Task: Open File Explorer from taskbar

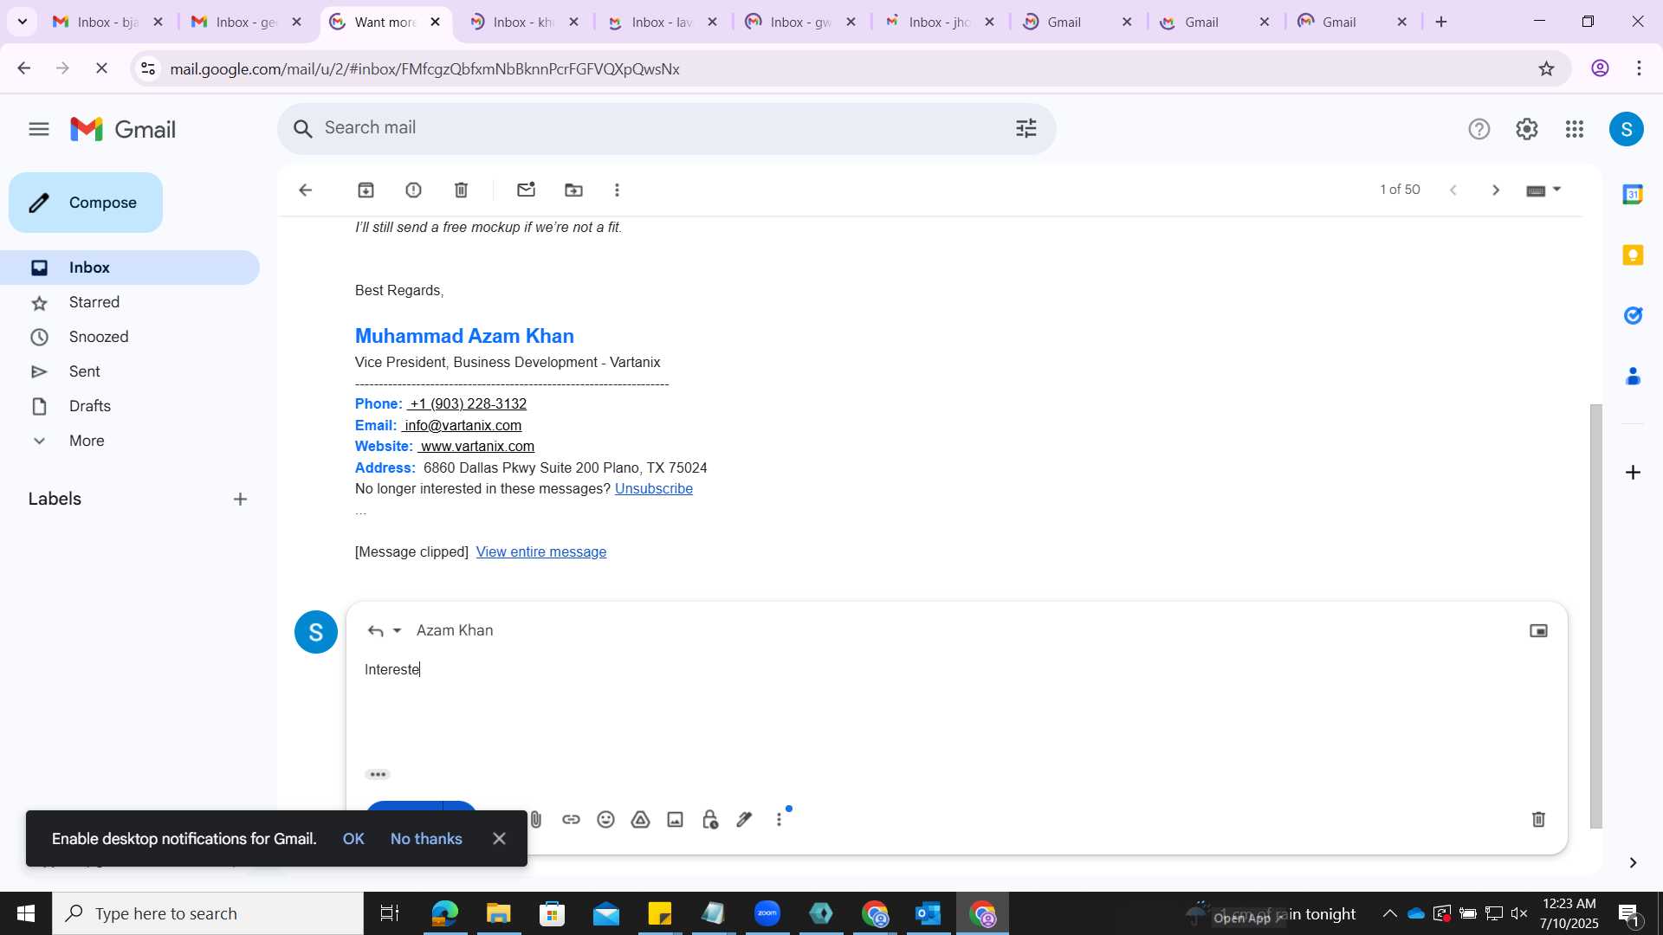Action: tap(498, 913)
